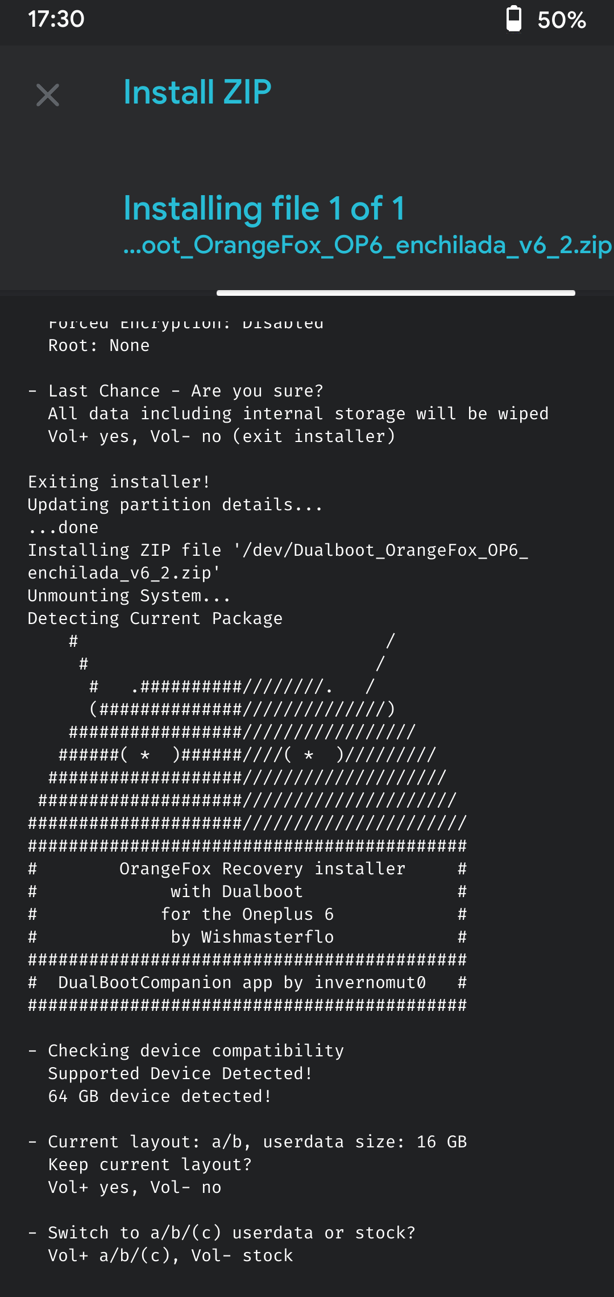This screenshot has height=1297, width=614.
Task: Tap 'OrangeFox Recovery installer' banner text
Action: point(262,869)
